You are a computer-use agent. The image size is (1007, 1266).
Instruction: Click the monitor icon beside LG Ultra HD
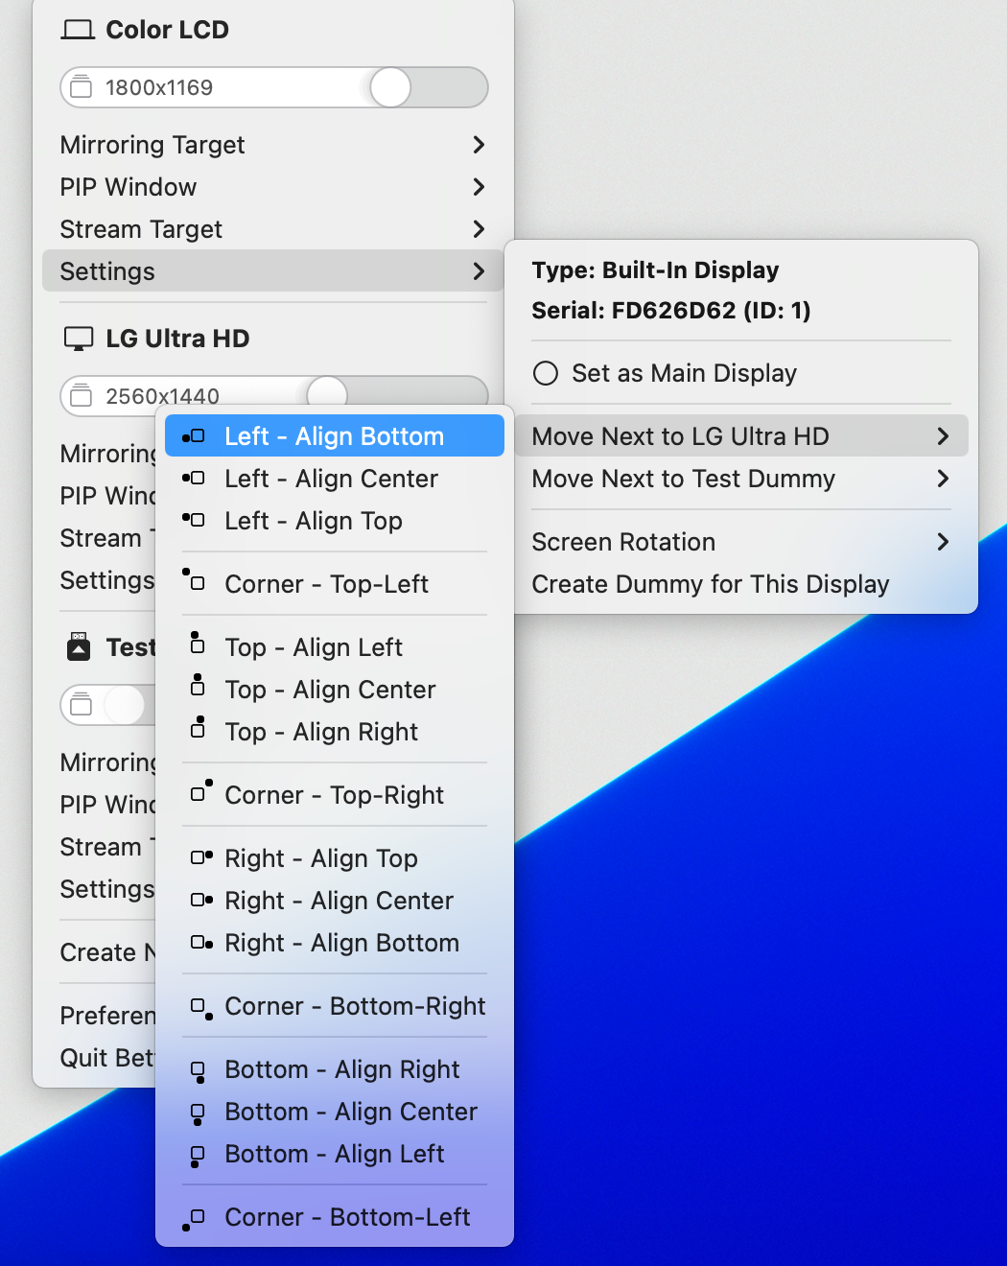click(78, 338)
